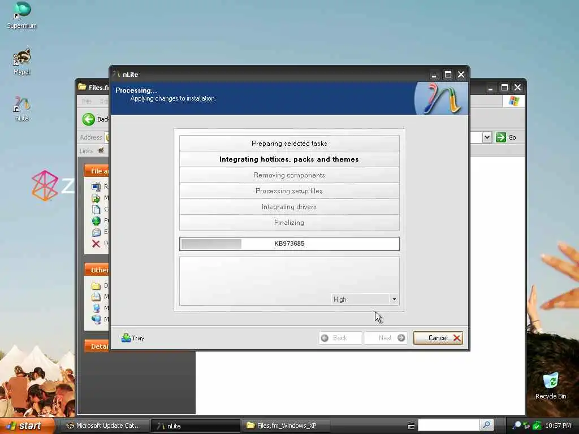
Task: Click the yellow folder icon in Other Places
Action: (96, 285)
